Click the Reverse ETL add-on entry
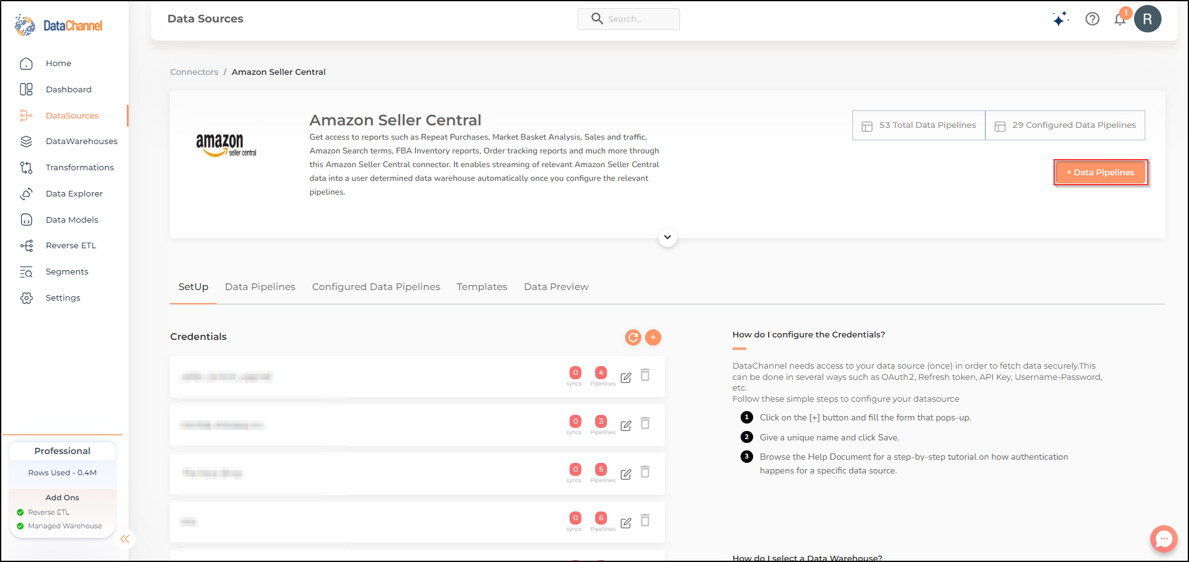 (49, 512)
